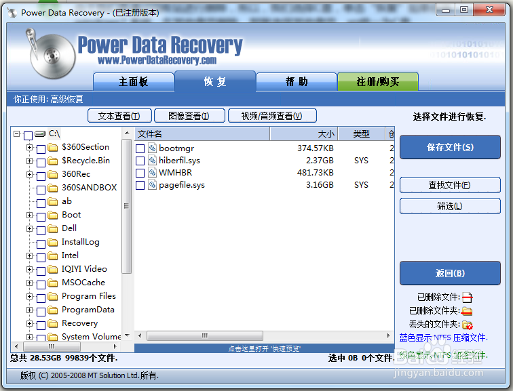Tick the $360Section folder checkbox
Screen dimensions: 513x391
tap(41, 149)
